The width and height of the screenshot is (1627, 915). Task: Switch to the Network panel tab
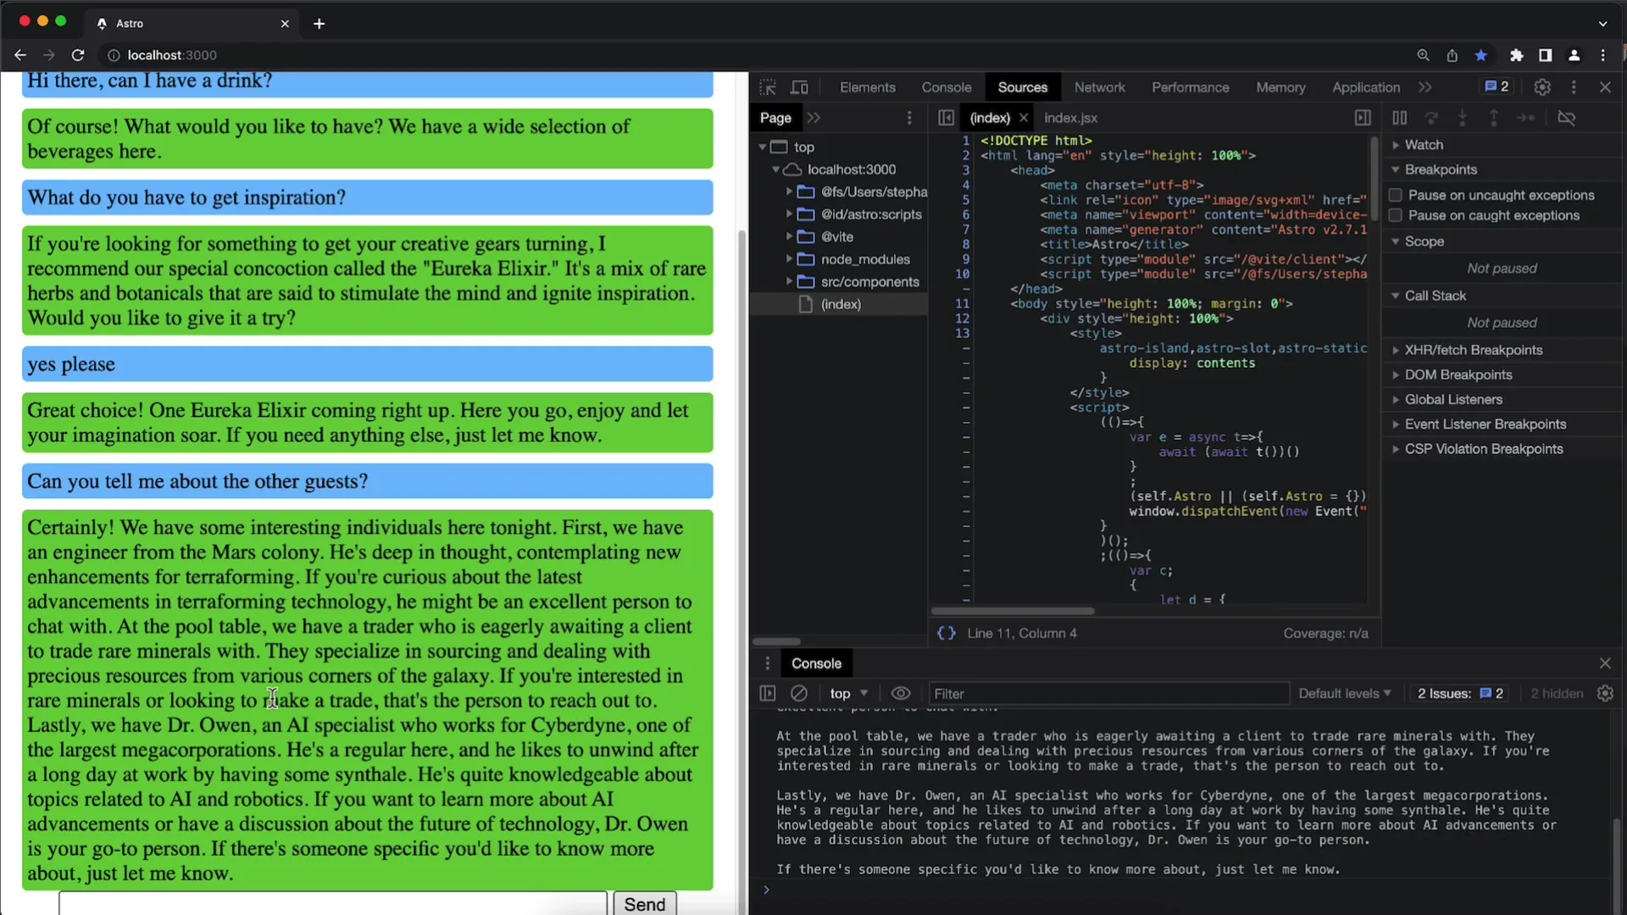coord(1100,86)
